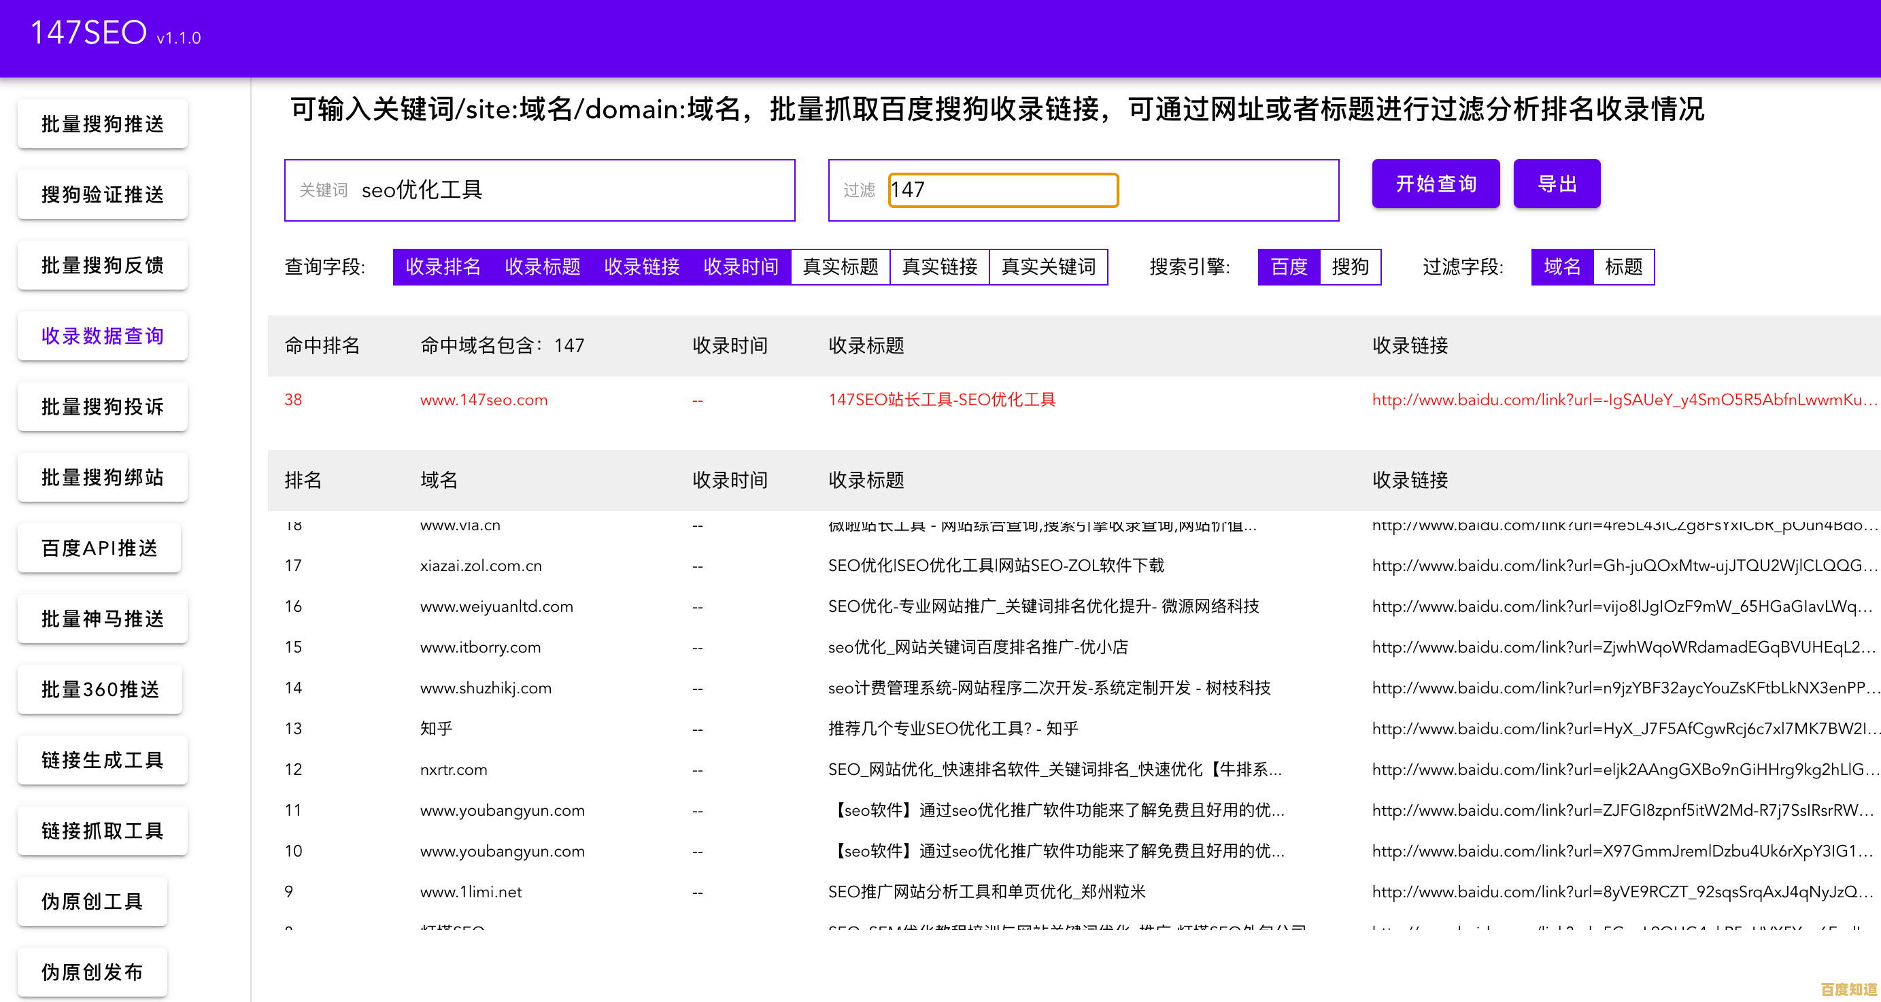Click the 147SEO logo header

[x=88, y=31]
